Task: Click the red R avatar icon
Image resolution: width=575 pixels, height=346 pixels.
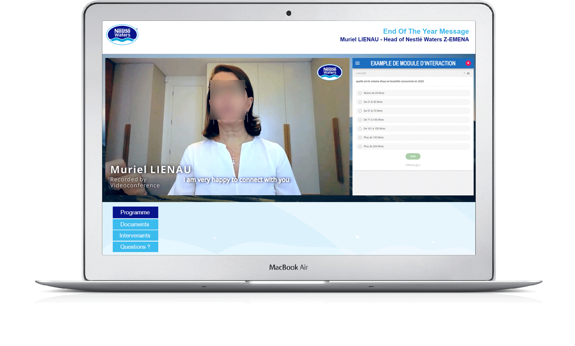Action: click(x=468, y=63)
